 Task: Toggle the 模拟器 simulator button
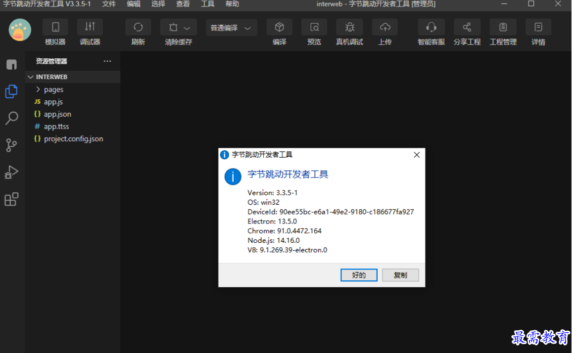pyautogui.click(x=55, y=27)
